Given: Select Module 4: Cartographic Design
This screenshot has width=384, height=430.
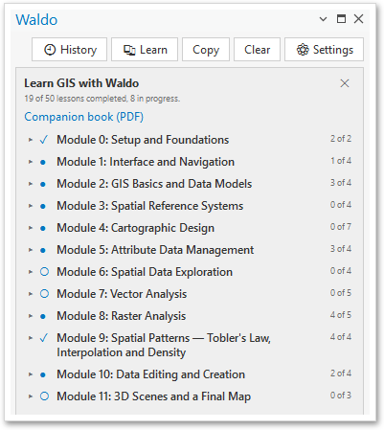Looking at the screenshot, I should [x=136, y=228].
